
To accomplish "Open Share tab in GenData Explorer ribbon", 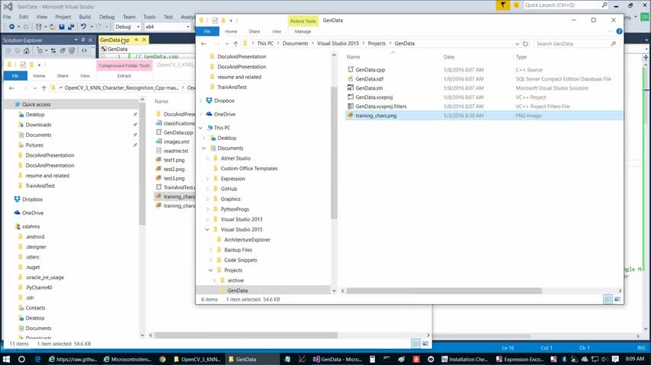I will [254, 31].
